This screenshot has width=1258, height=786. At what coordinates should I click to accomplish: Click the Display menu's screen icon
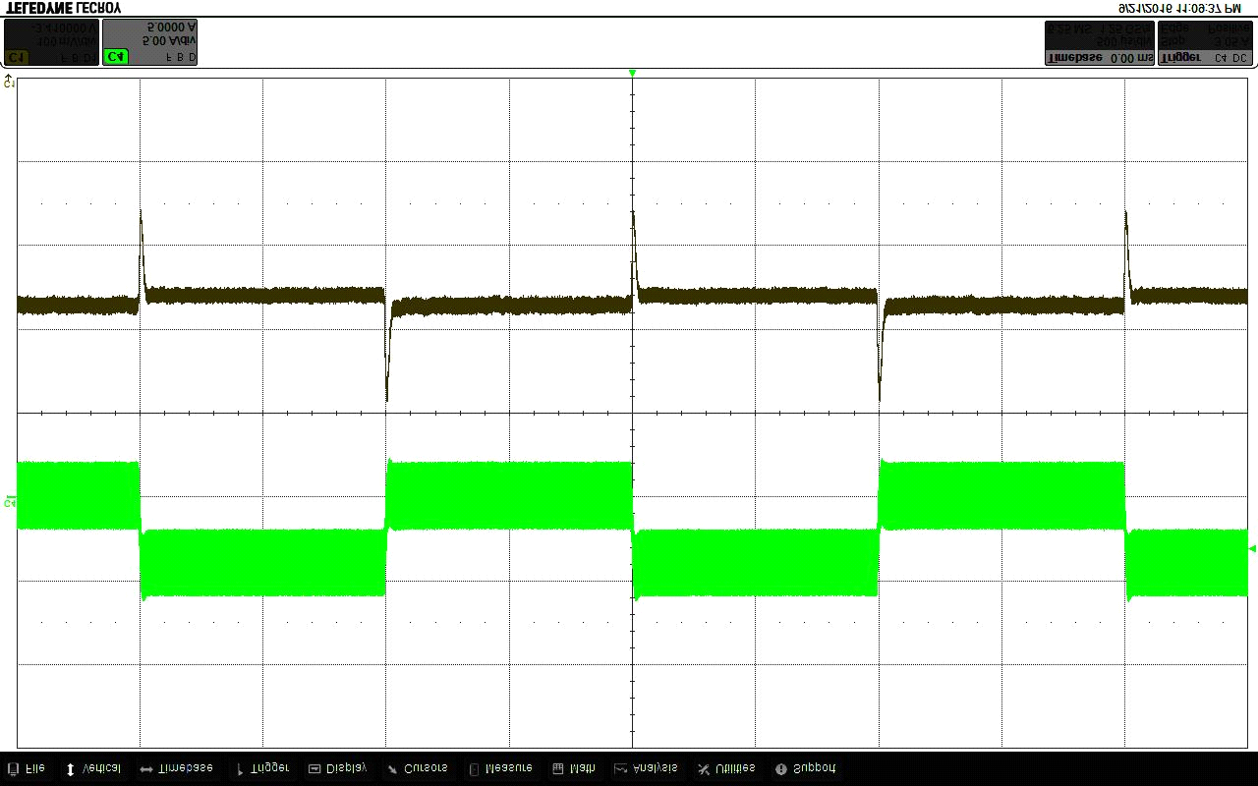(314, 769)
